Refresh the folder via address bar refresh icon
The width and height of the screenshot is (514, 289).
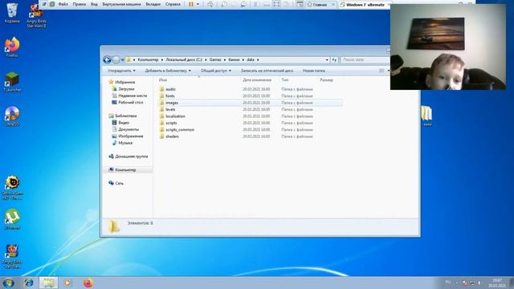pyautogui.click(x=334, y=60)
